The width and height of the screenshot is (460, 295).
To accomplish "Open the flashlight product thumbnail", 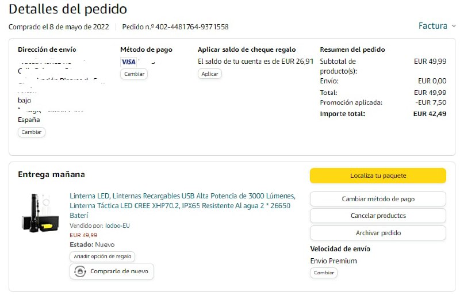I will point(40,213).
